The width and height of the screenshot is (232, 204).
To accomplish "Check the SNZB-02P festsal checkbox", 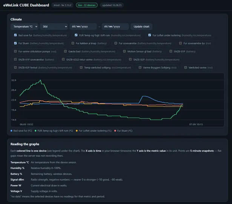I will click(x=15, y=67).
